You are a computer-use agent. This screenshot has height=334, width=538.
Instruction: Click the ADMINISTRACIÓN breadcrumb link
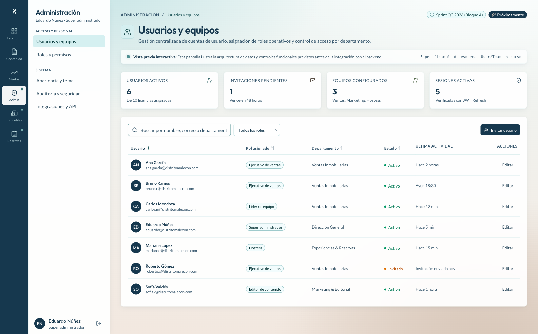pyautogui.click(x=140, y=15)
